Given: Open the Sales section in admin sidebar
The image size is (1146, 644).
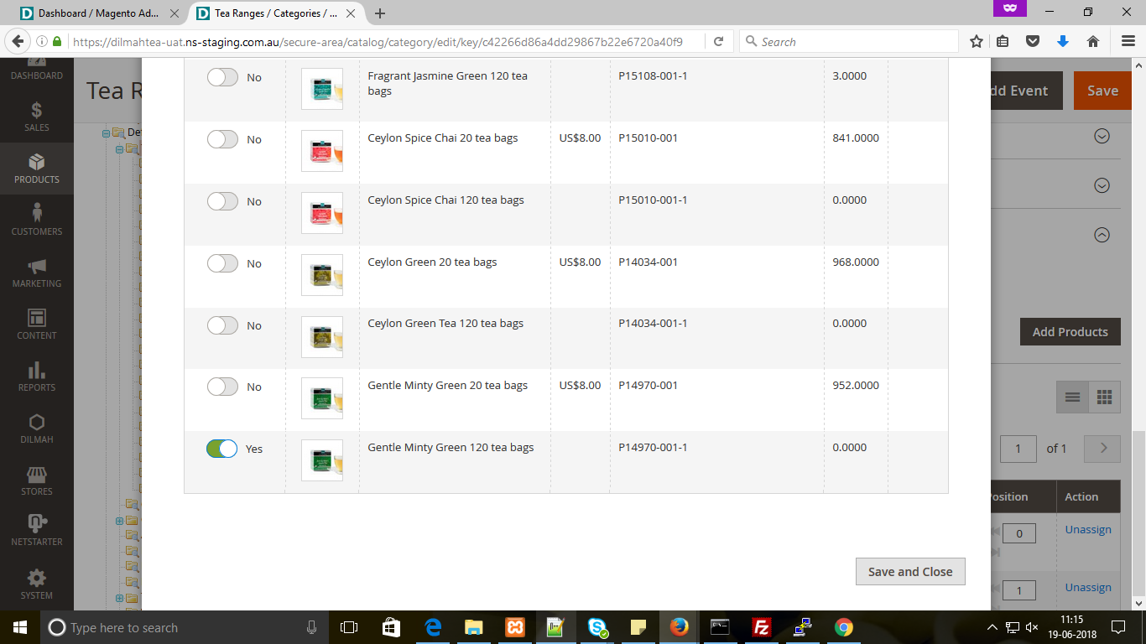Looking at the screenshot, I should tap(36, 119).
